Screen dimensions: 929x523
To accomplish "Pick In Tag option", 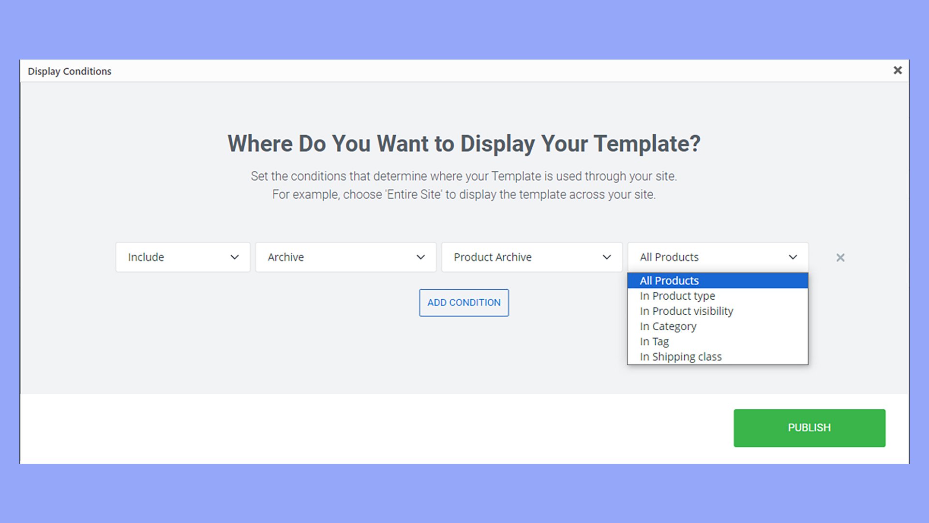I will tap(654, 341).
